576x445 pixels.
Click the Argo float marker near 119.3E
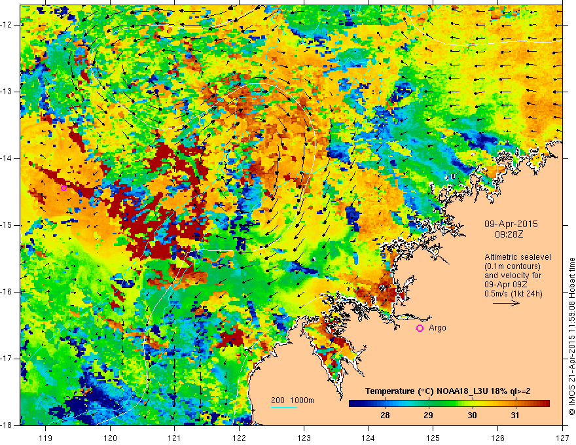[63, 188]
